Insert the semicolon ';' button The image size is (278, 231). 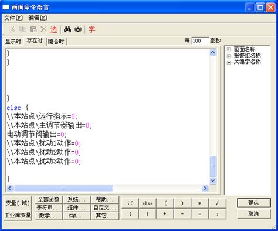(x=217, y=214)
